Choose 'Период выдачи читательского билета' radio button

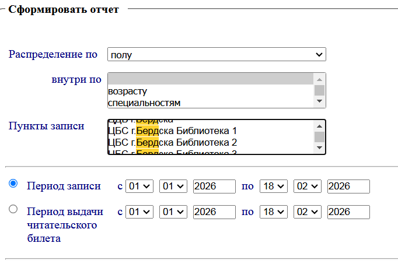coord(13,209)
